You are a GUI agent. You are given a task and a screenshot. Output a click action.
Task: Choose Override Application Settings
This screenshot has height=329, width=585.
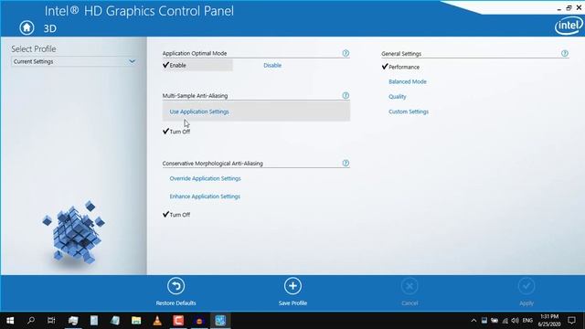pos(205,178)
